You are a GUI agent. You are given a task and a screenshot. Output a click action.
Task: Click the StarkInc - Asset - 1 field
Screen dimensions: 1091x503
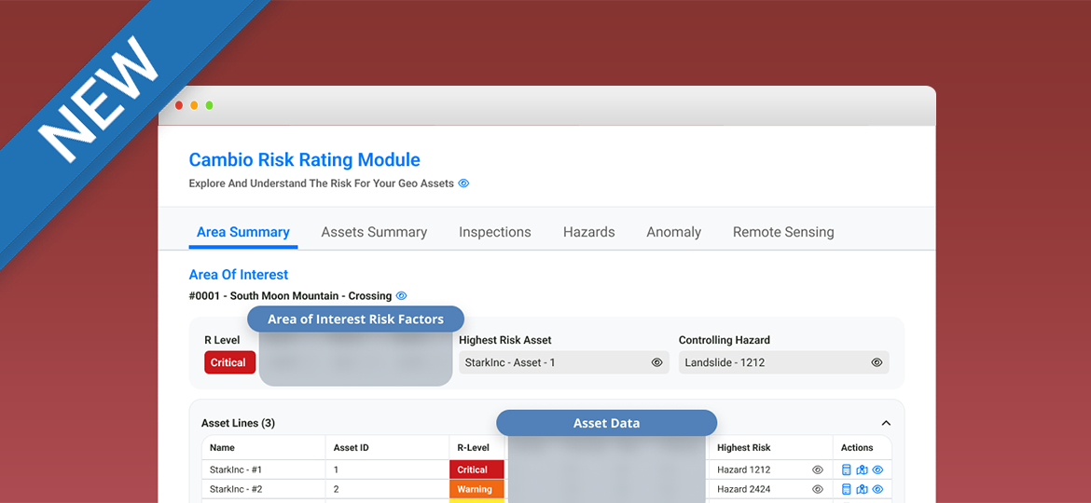click(564, 362)
